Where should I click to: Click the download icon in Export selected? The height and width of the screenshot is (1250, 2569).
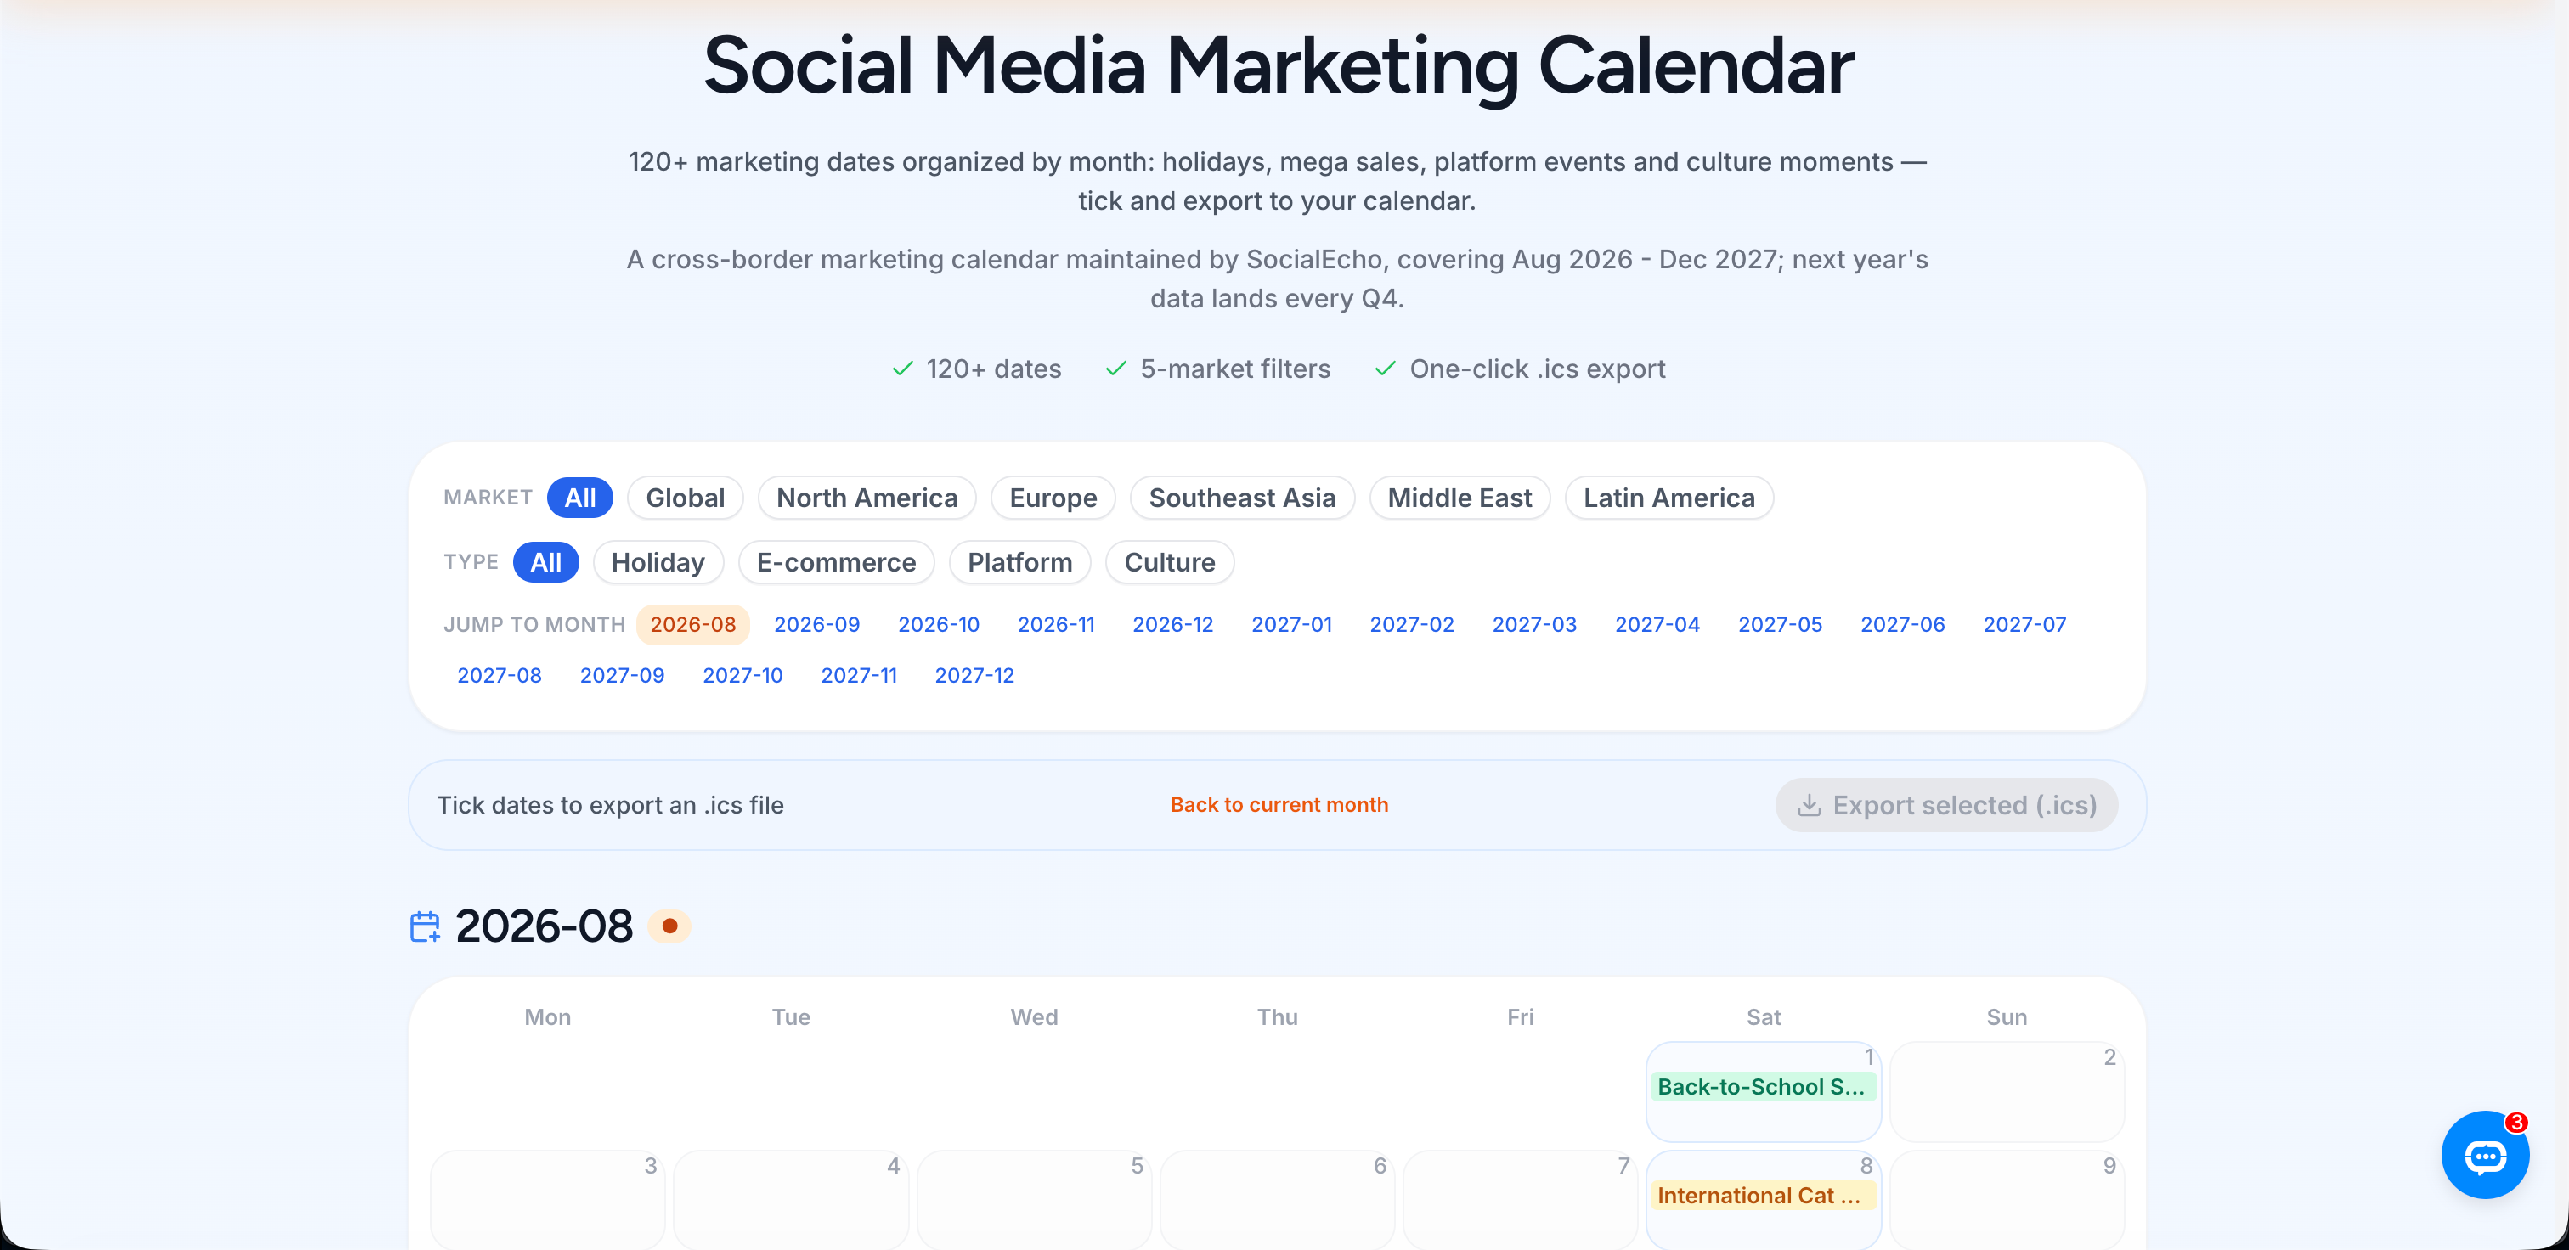coord(1808,805)
